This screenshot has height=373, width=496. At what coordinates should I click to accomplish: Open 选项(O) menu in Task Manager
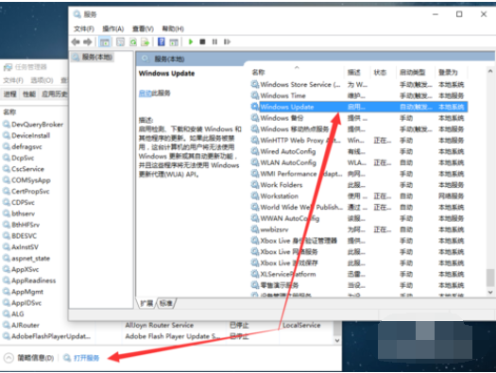point(42,80)
